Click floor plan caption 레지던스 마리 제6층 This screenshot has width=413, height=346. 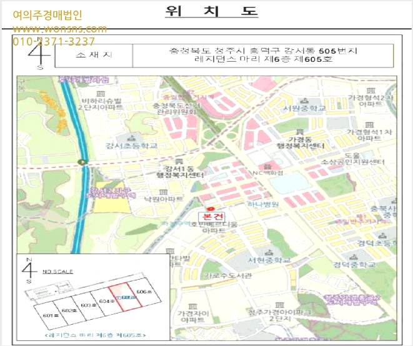coord(96,335)
